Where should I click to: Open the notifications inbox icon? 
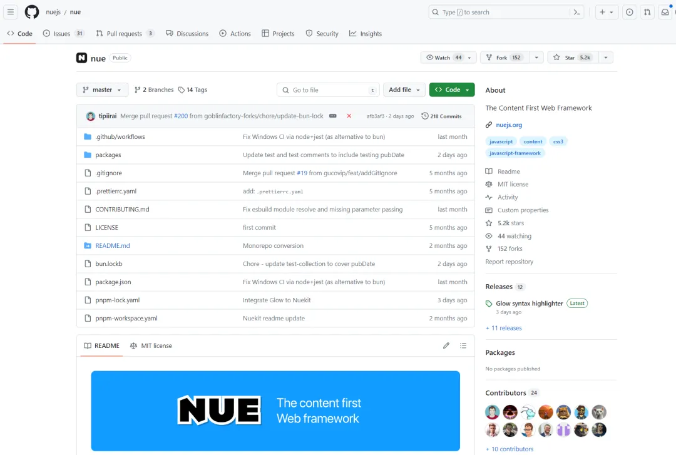[x=665, y=12]
